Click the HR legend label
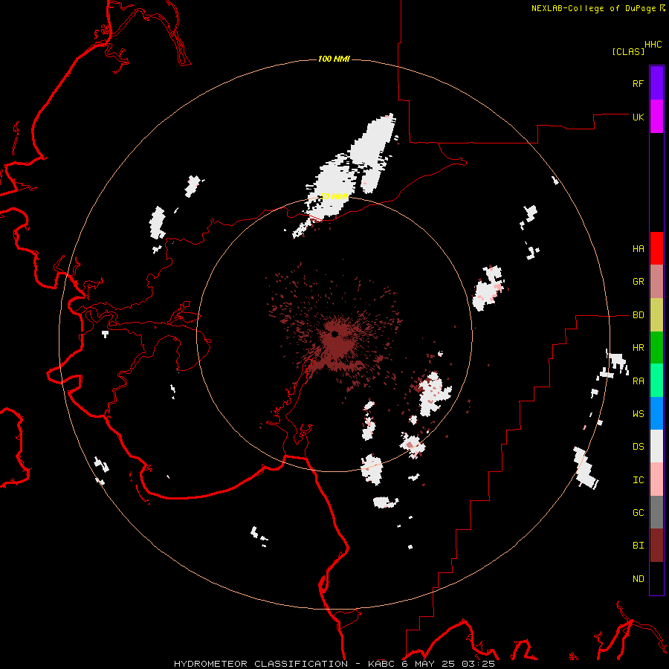669x669 pixels. pos(638,348)
